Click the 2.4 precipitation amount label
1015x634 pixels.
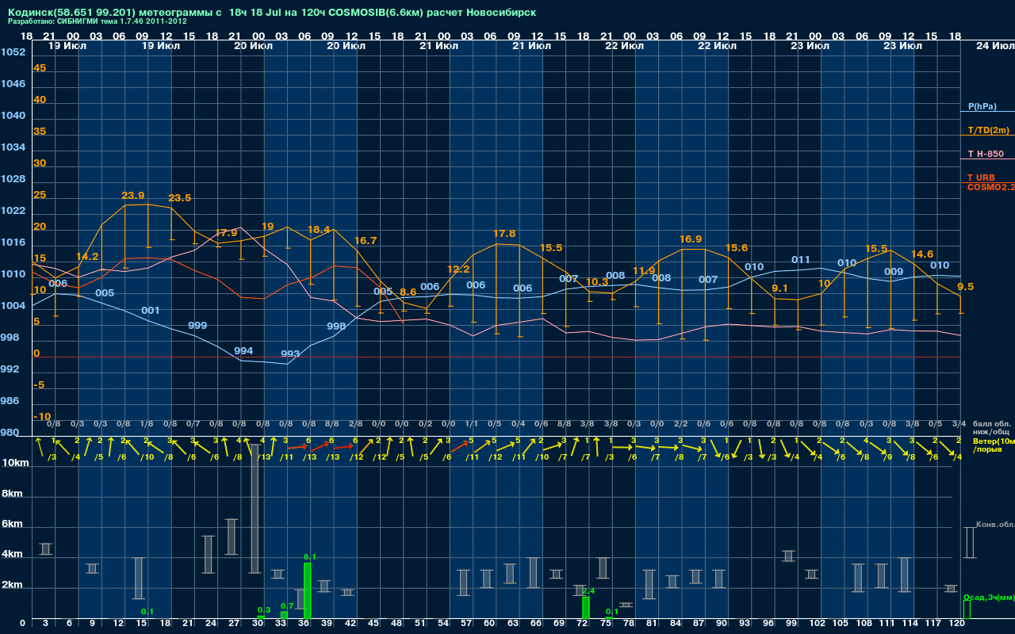[588, 591]
